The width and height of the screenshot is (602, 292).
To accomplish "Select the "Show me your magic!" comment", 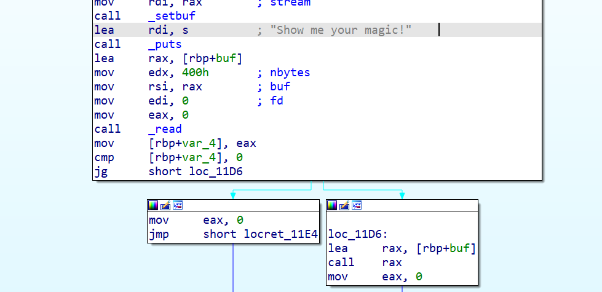I will (341, 30).
